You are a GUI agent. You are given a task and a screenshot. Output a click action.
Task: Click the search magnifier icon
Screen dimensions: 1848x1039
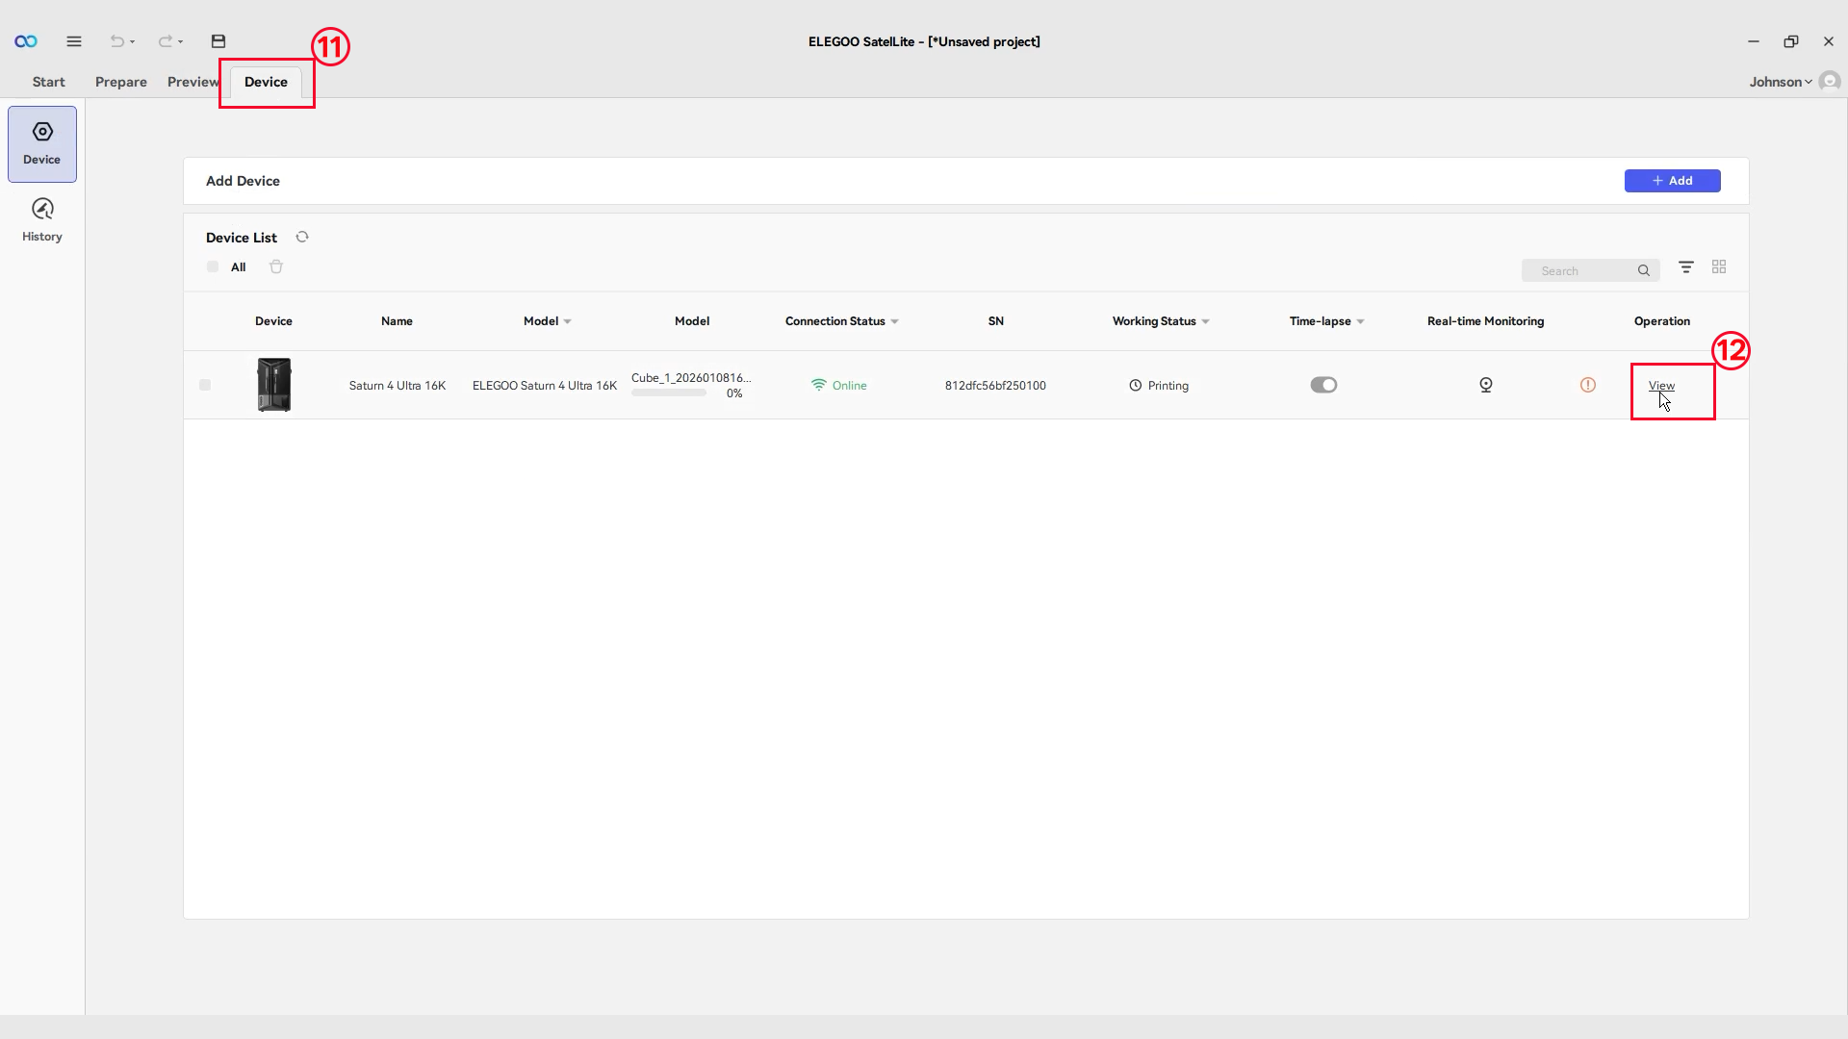tap(1644, 270)
